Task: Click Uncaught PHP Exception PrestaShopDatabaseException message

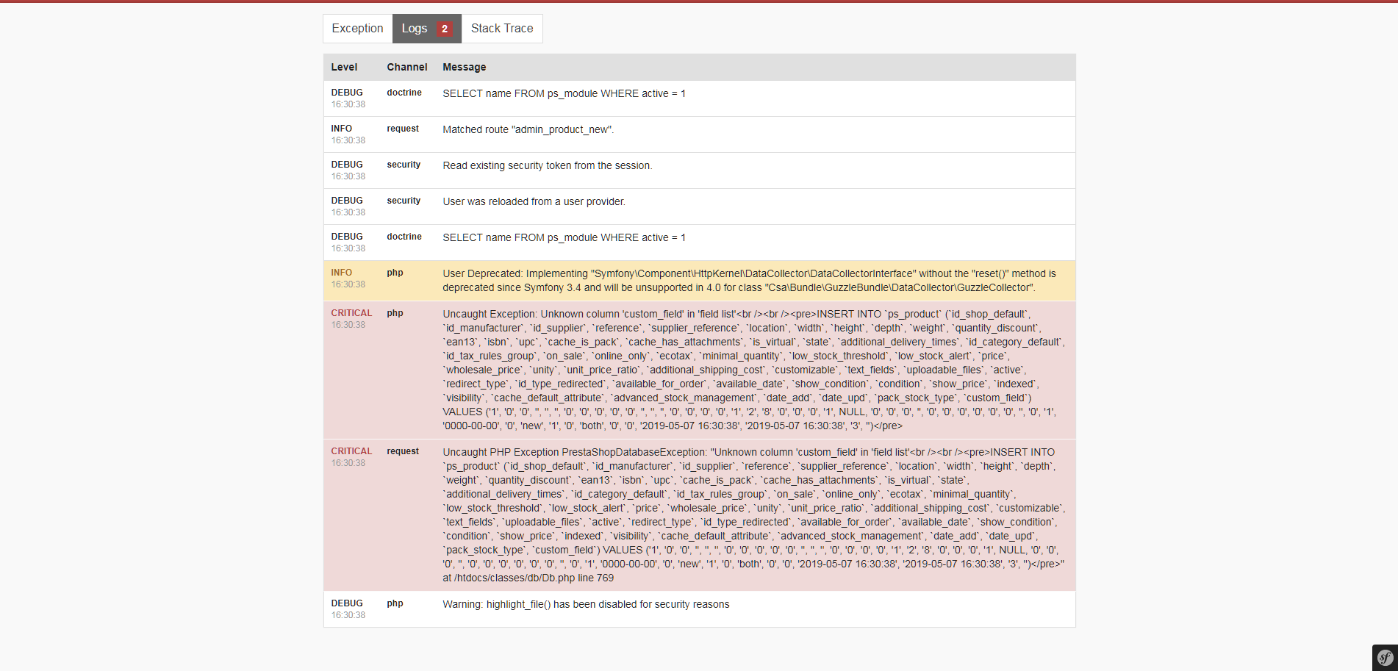Action: pyautogui.click(x=753, y=514)
